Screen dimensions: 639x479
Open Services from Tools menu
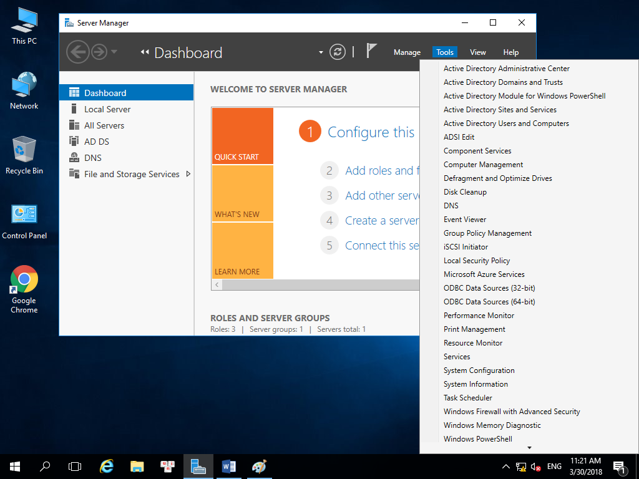point(457,357)
